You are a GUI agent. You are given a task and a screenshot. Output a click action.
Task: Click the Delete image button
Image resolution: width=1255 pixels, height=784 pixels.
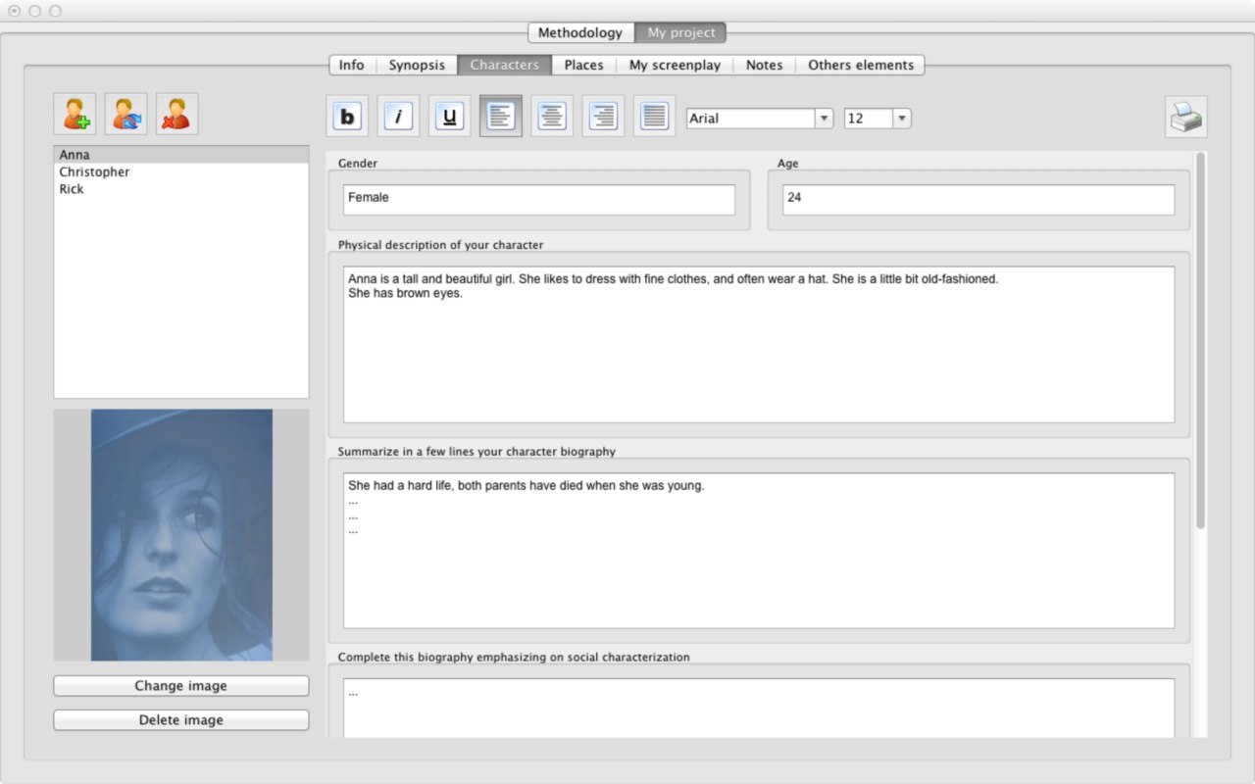pos(181,720)
